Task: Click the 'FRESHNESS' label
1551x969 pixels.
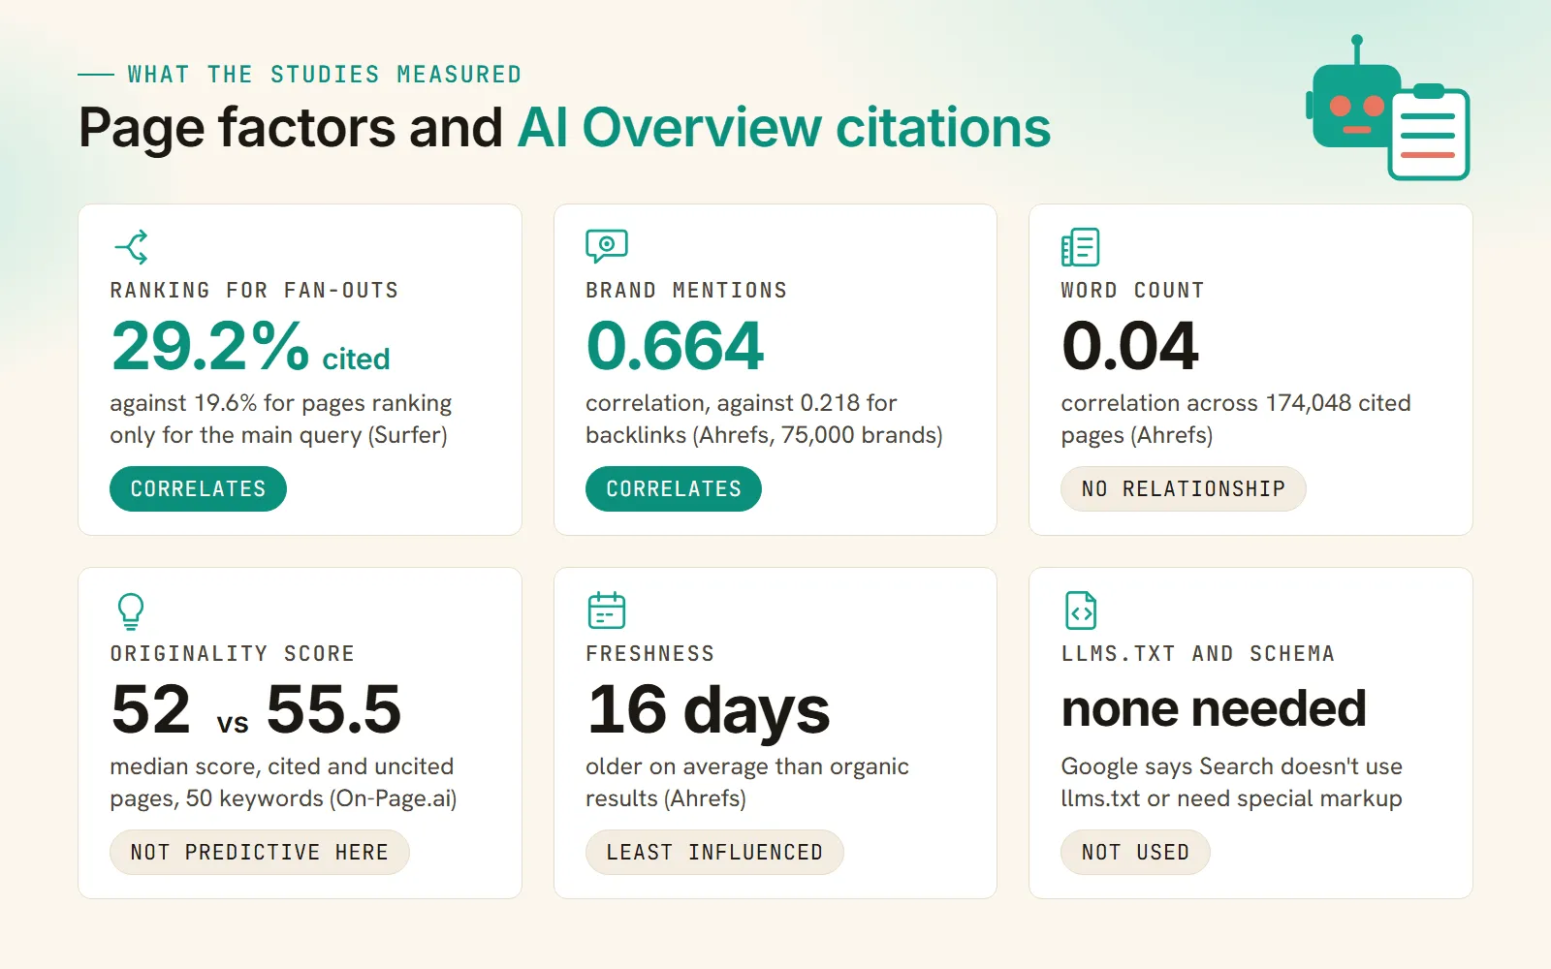Action: pyautogui.click(x=650, y=653)
